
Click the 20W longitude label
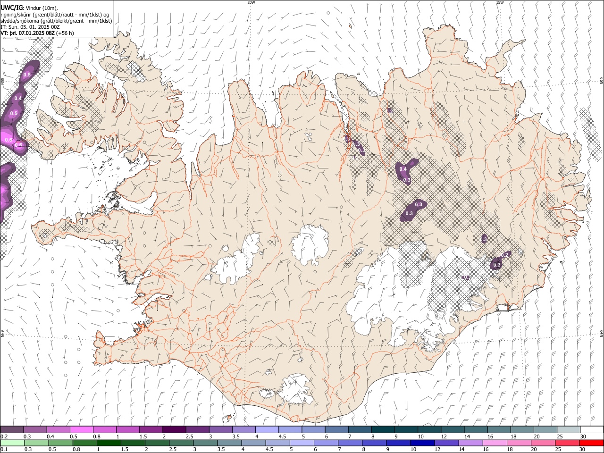251,2
